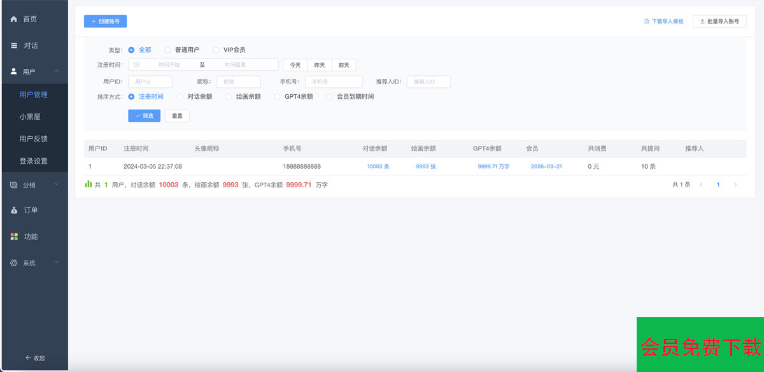
Task: Expand the 系统 sidebar menu
Action: pyautogui.click(x=57, y=262)
